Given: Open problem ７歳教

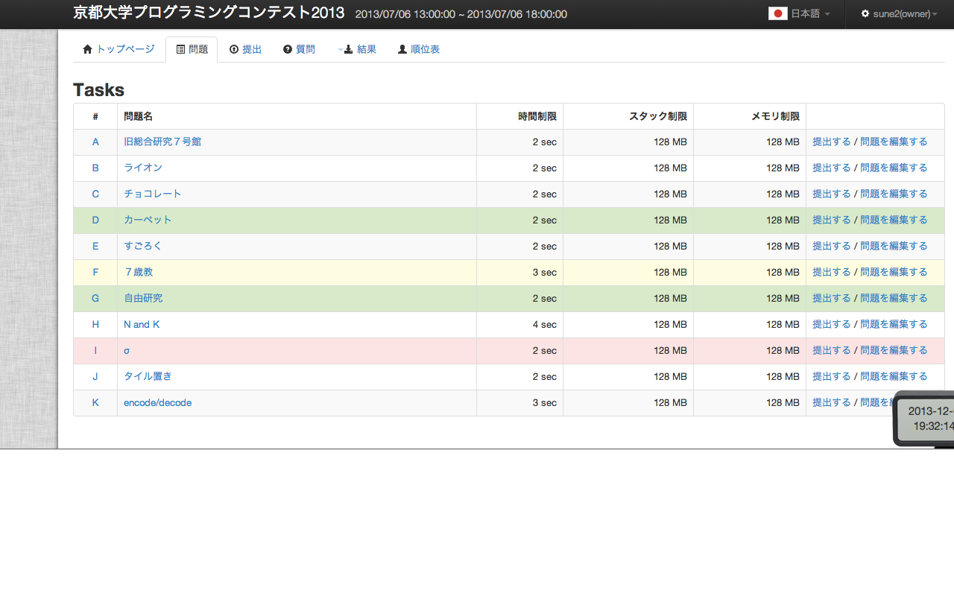Looking at the screenshot, I should click(139, 272).
